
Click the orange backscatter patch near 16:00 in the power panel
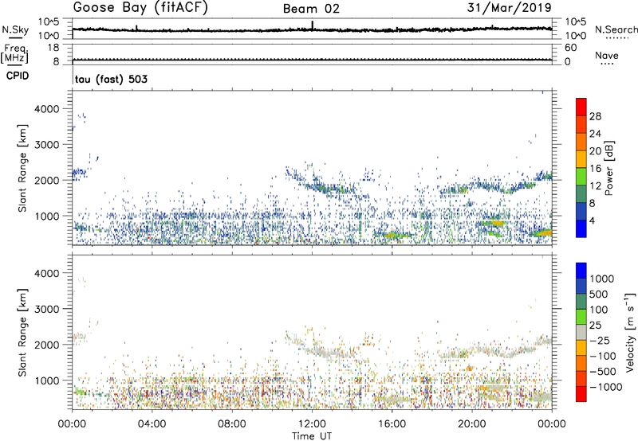392,235
